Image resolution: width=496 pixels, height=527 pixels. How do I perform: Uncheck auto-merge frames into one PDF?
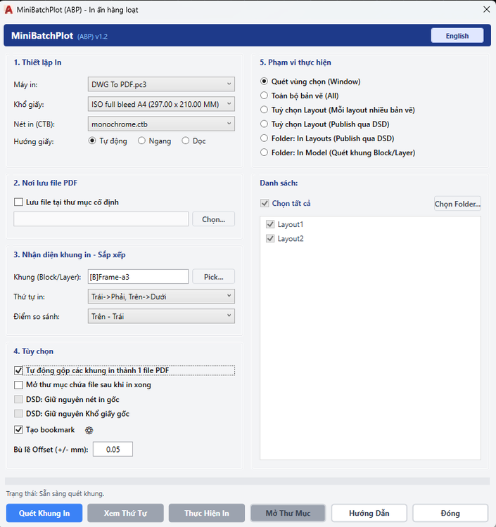pos(18,370)
